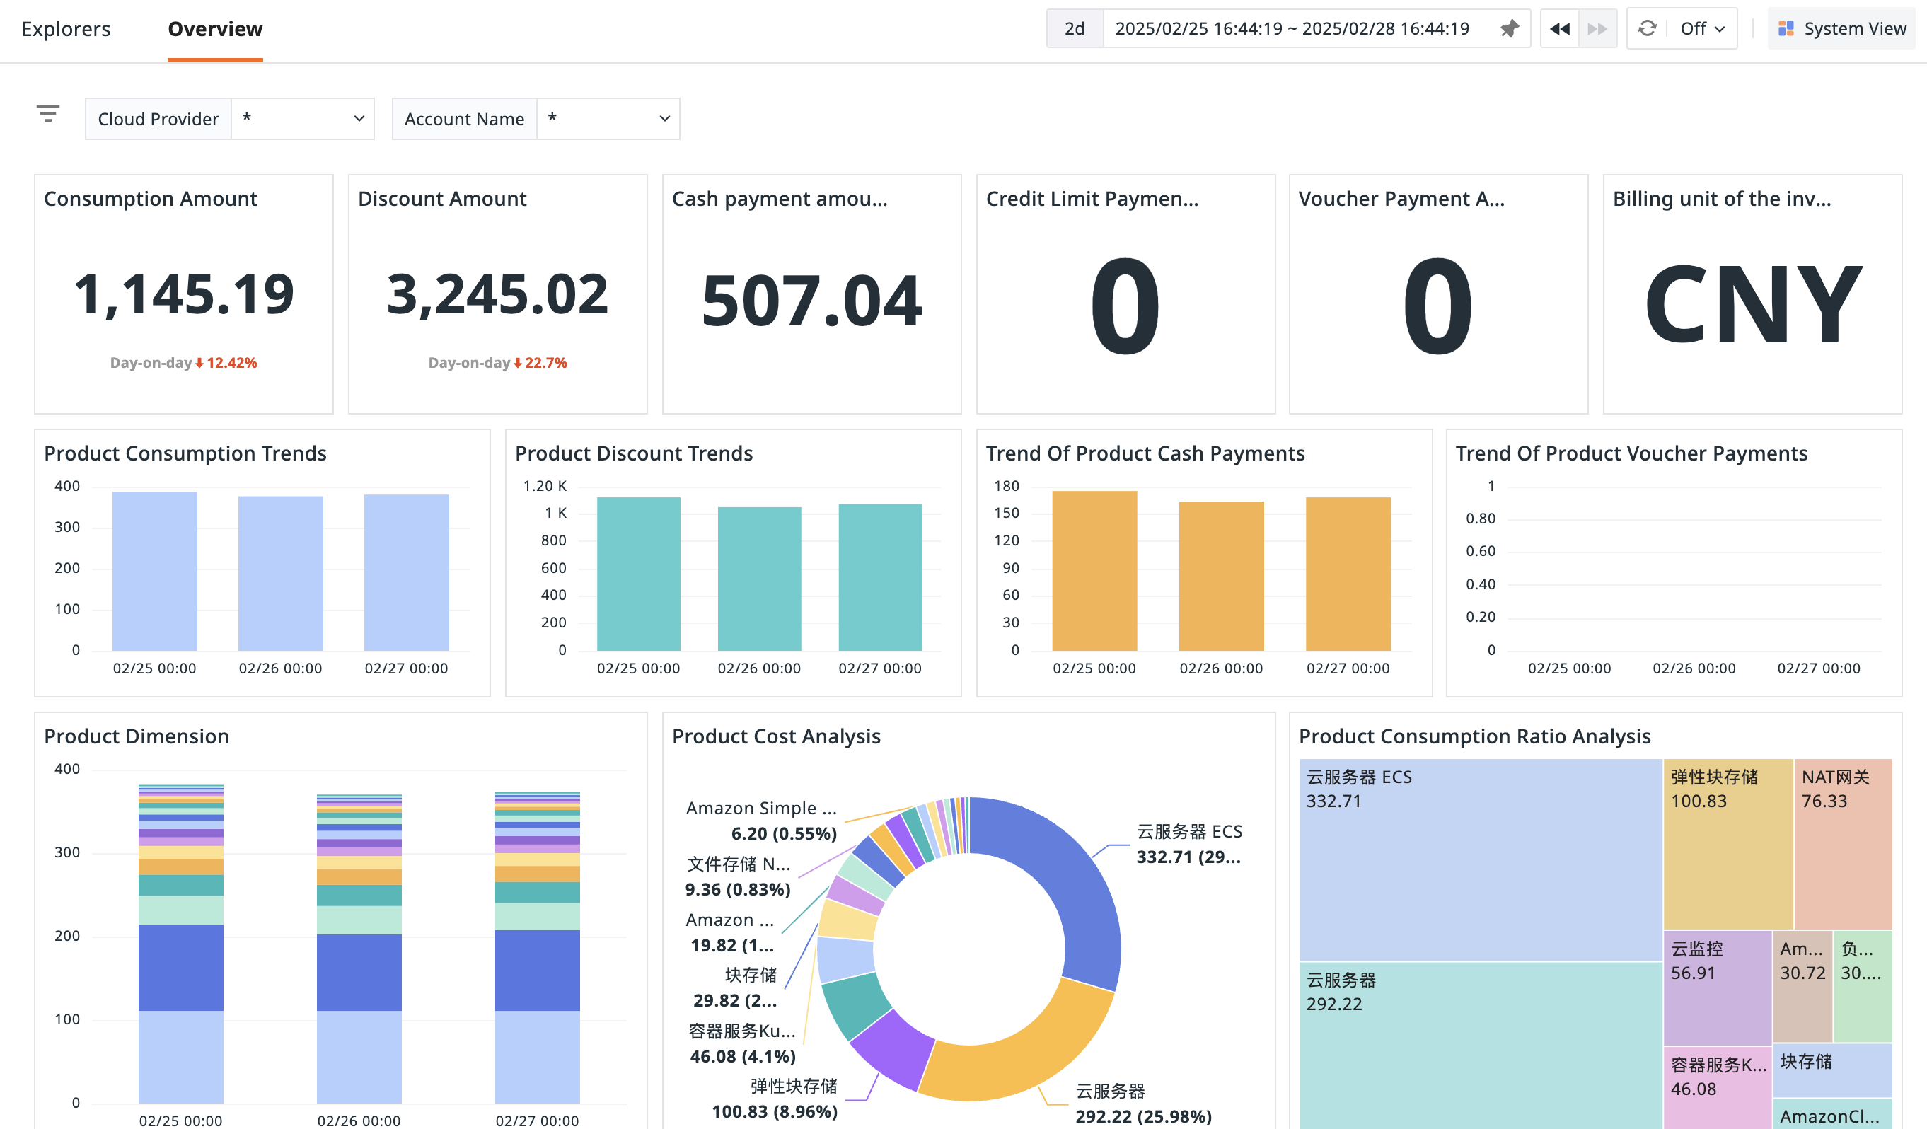Click the Amazon ... 19.82 donut label
The height and width of the screenshot is (1129, 1927).
[x=731, y=932]
